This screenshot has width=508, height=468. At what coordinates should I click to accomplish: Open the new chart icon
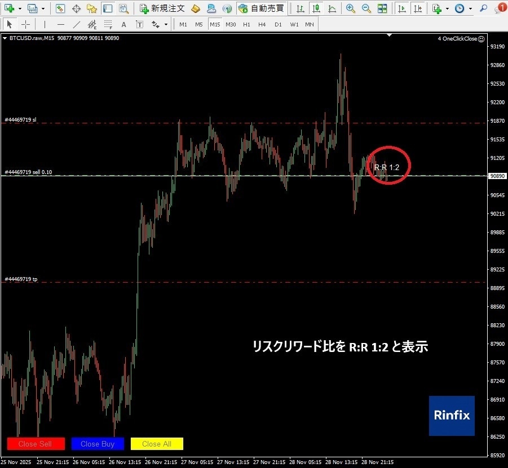coord(9,8)
